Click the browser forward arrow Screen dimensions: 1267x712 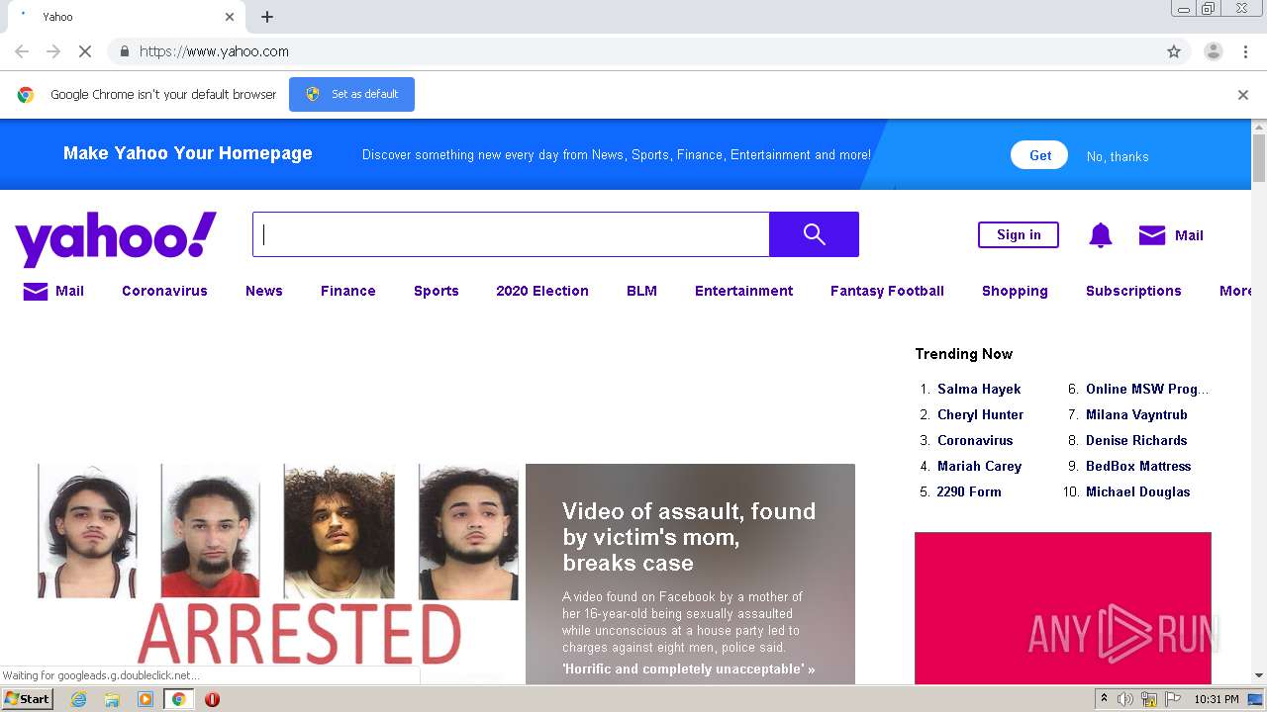pos(53,51)
